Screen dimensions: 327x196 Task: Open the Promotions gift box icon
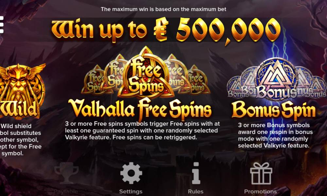(261, 173)
